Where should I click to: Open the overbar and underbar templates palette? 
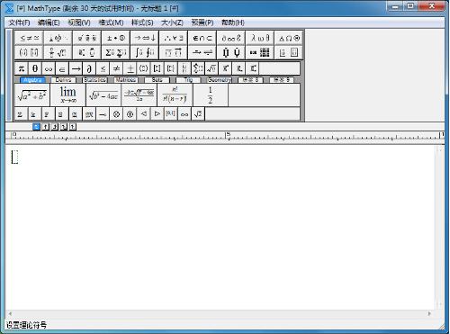(174, 53)
